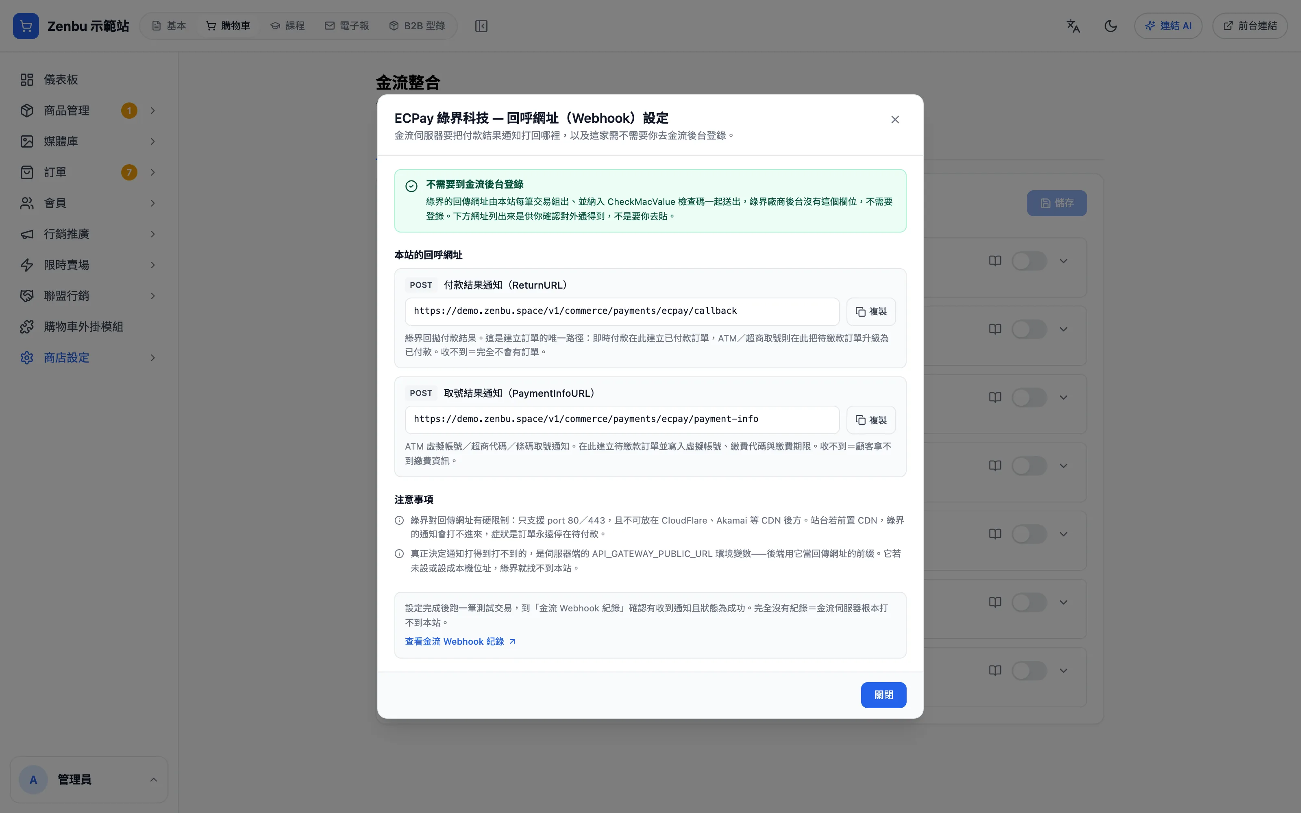Screen dimensions: 1301x813
Task: Switch to dark mode moon icon
Action: (1111, 26)
